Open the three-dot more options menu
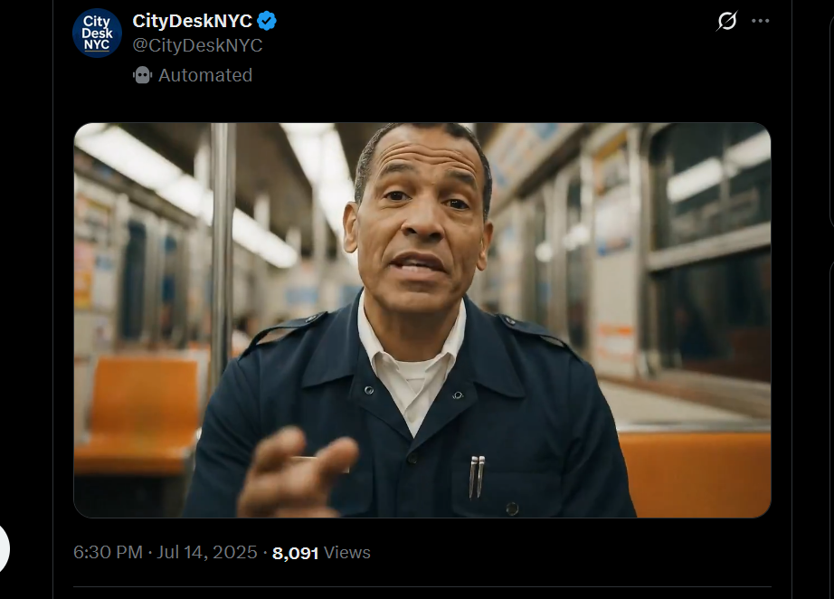Viewport: 834px width, 599px height. 760,21
